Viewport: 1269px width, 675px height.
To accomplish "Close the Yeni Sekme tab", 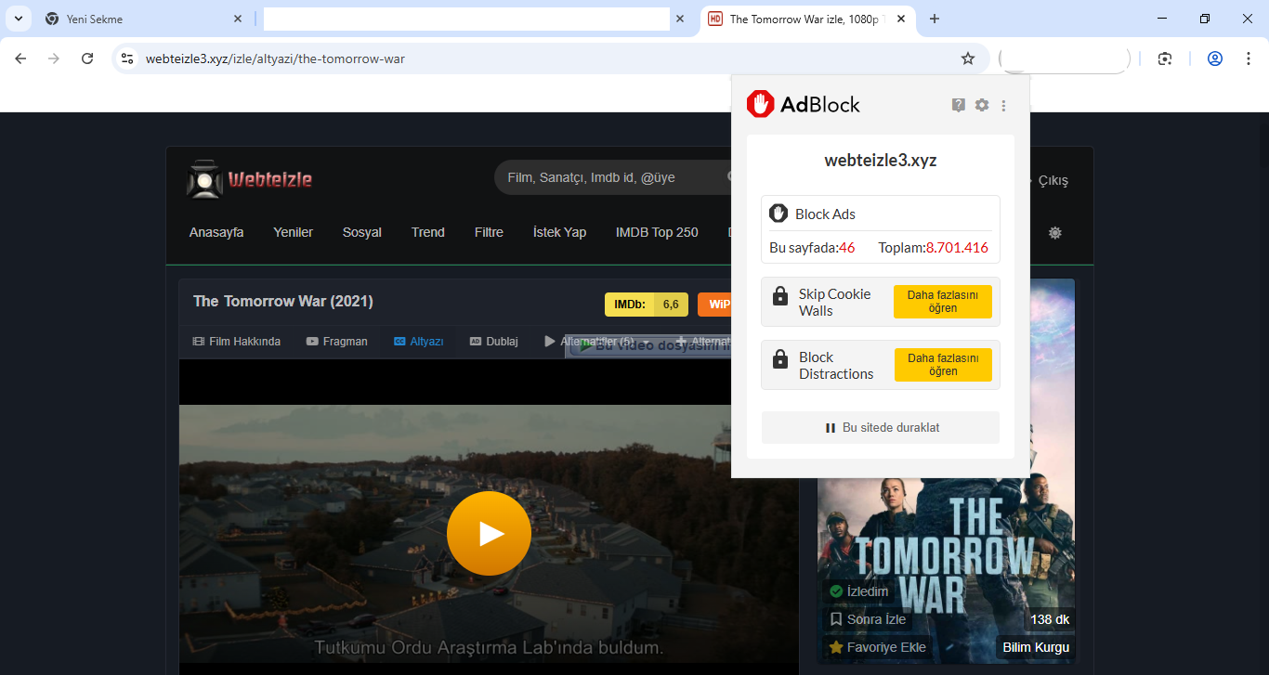I will [x=238, y=19].
